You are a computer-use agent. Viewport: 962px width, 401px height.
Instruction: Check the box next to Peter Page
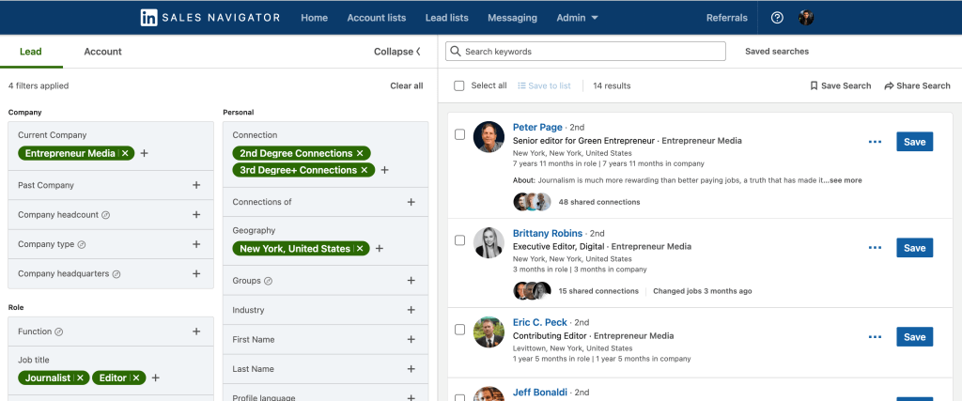(x=459, y=134)
